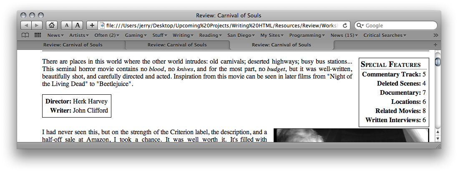Open the News (15) bookmarks menu
The image size is (458, 172).
click(x=344, y=35)
